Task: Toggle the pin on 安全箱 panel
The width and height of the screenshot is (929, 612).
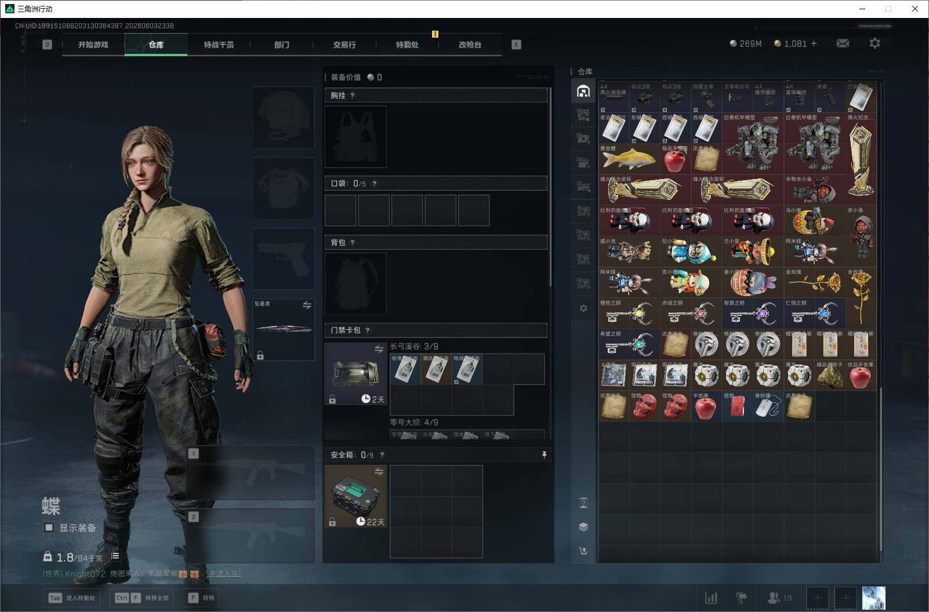Action: (x=544, y=455)
